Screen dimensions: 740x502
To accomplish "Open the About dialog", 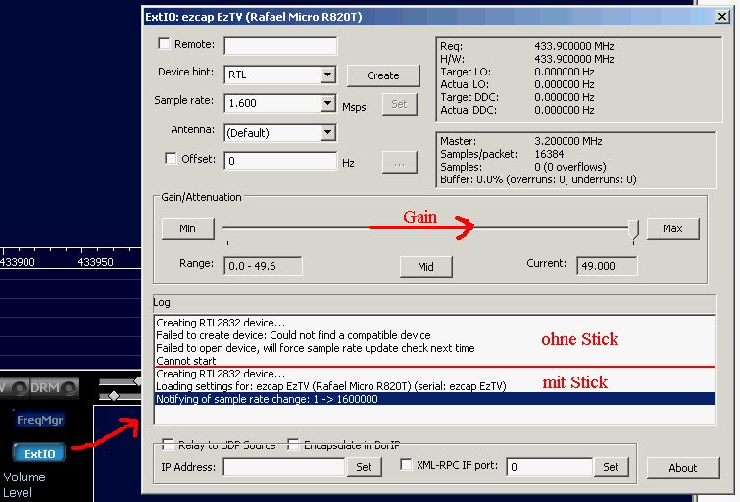I will (x=683, y=468).
